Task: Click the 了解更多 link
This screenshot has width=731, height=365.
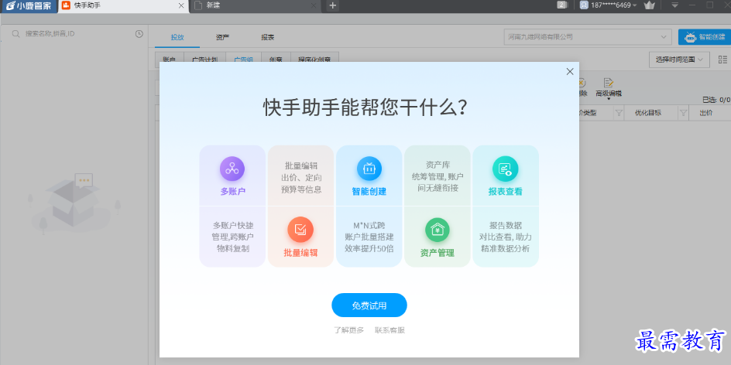Action: [x=348, y=330]
